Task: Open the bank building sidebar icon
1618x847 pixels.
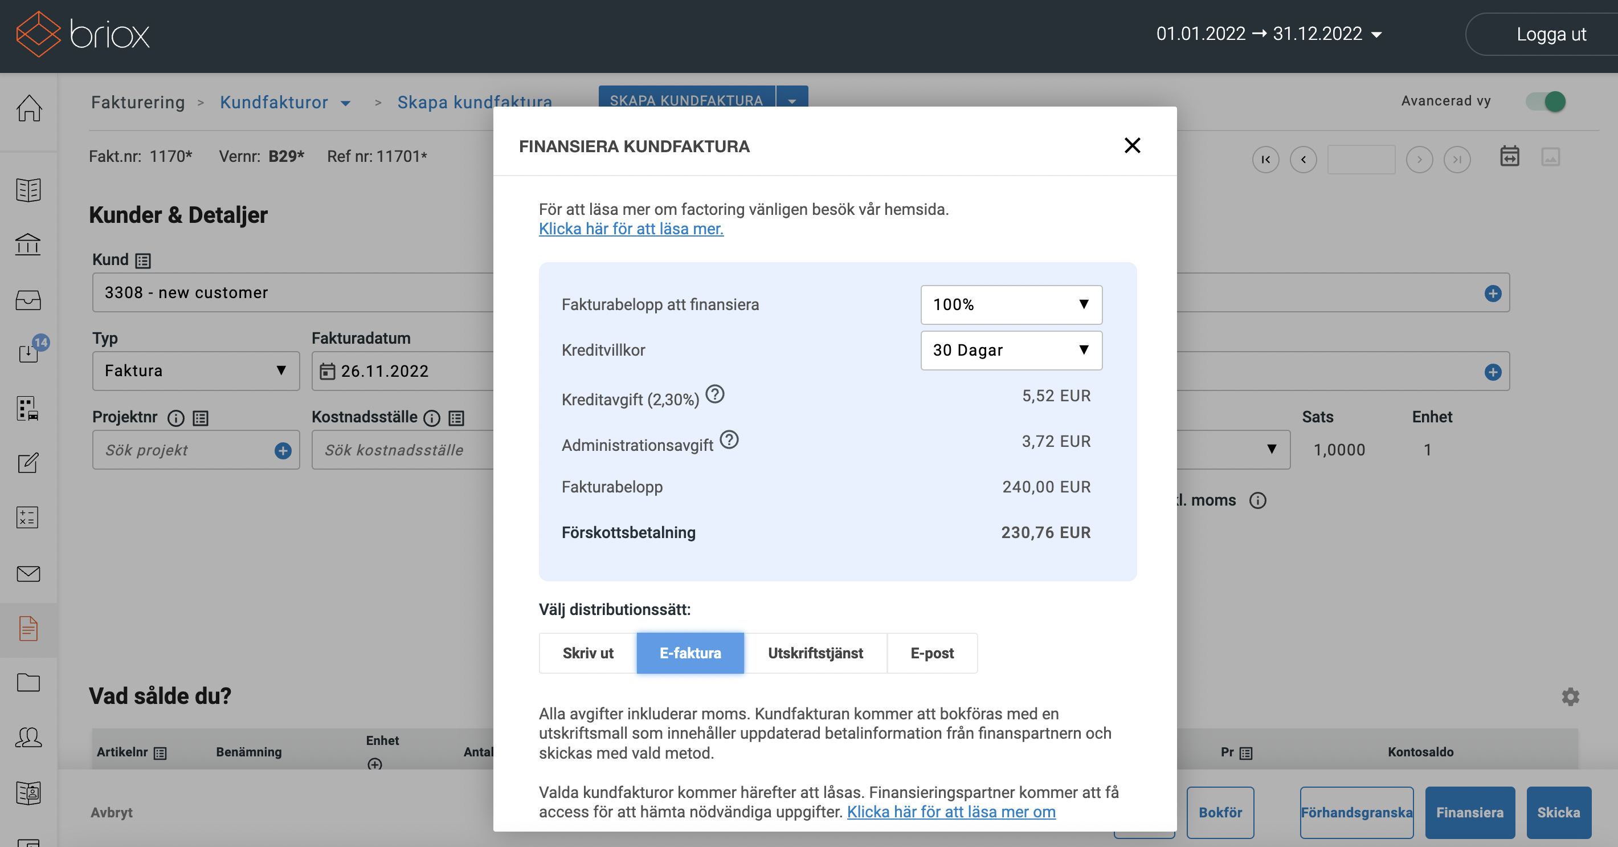Action: click(28, 245)
